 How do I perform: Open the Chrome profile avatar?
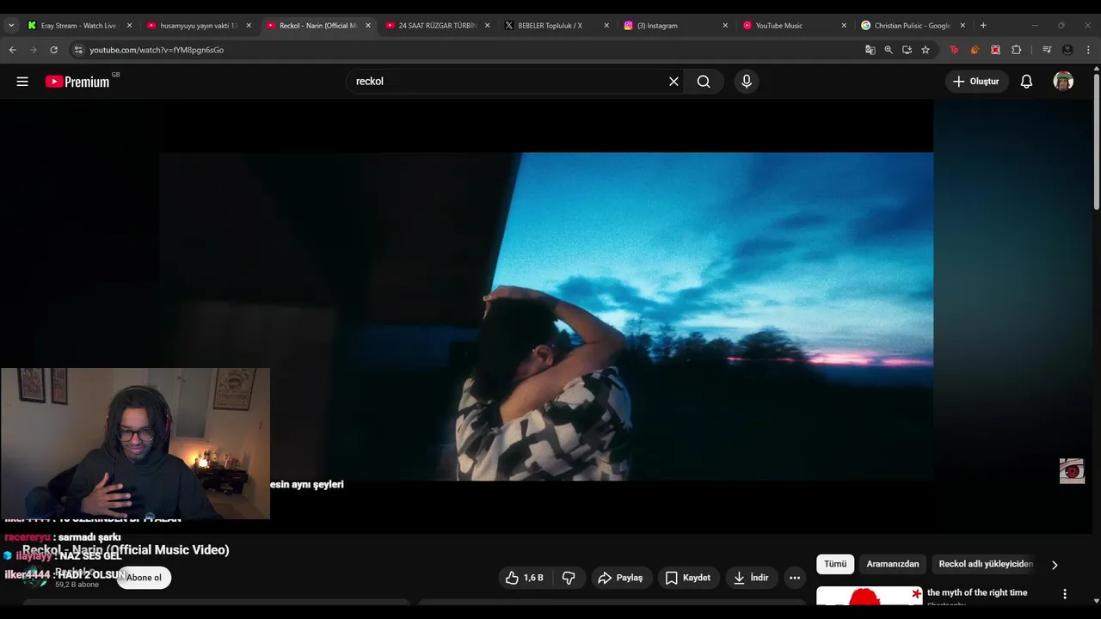(1067, 50)
